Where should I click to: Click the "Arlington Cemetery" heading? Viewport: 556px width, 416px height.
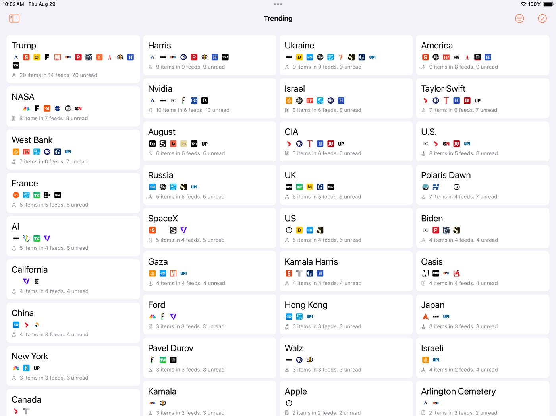pyautogui.click(x=458, y=392)
